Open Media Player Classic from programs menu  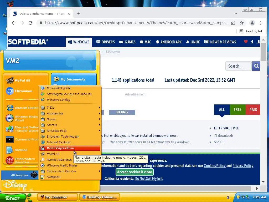[x=70, y=148]
